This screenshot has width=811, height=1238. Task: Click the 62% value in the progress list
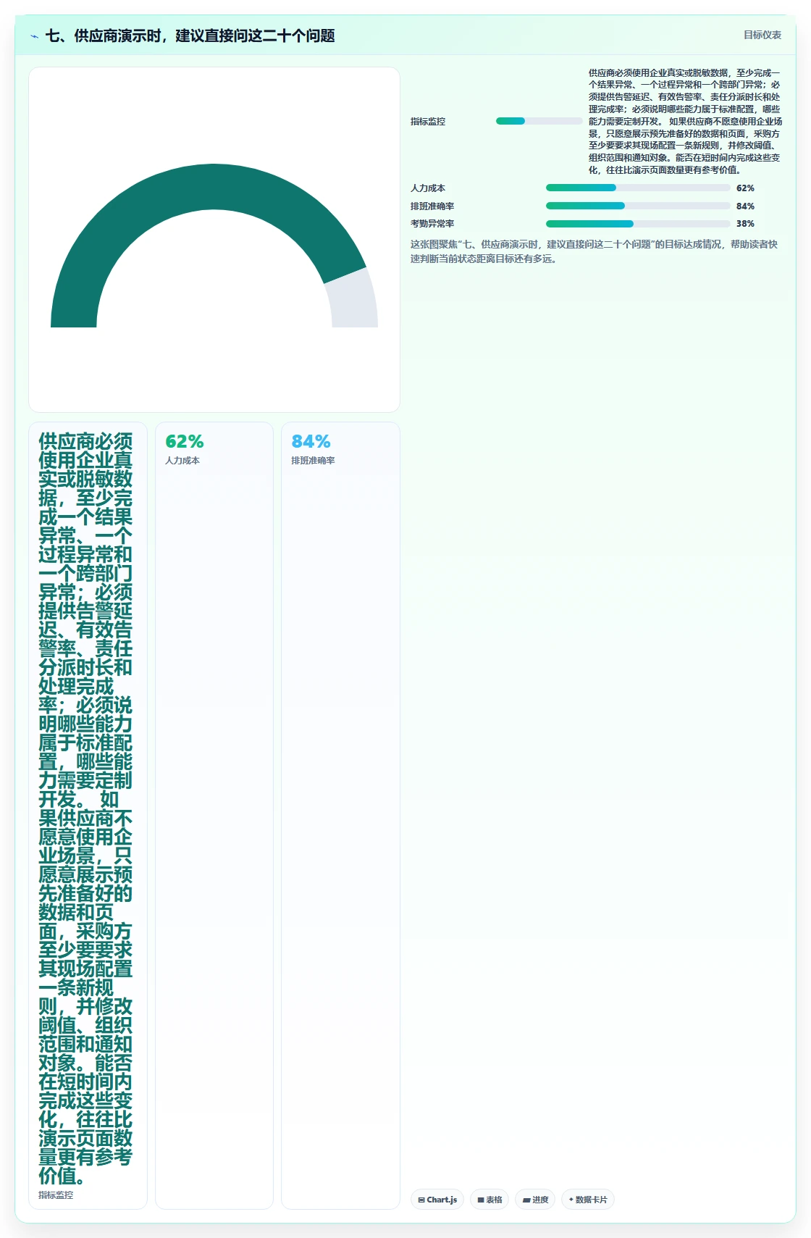[x=745, y=188]
